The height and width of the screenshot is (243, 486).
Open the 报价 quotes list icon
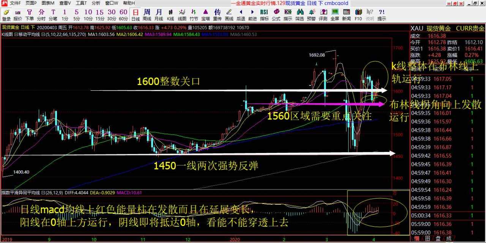pyautogui.click(x=18, y=15)
